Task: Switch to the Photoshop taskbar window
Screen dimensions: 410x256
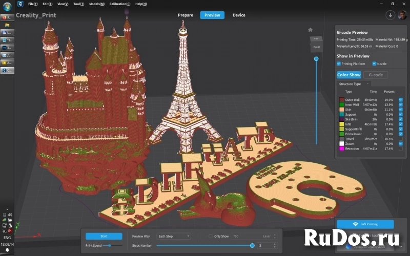Action: point(7,48)
